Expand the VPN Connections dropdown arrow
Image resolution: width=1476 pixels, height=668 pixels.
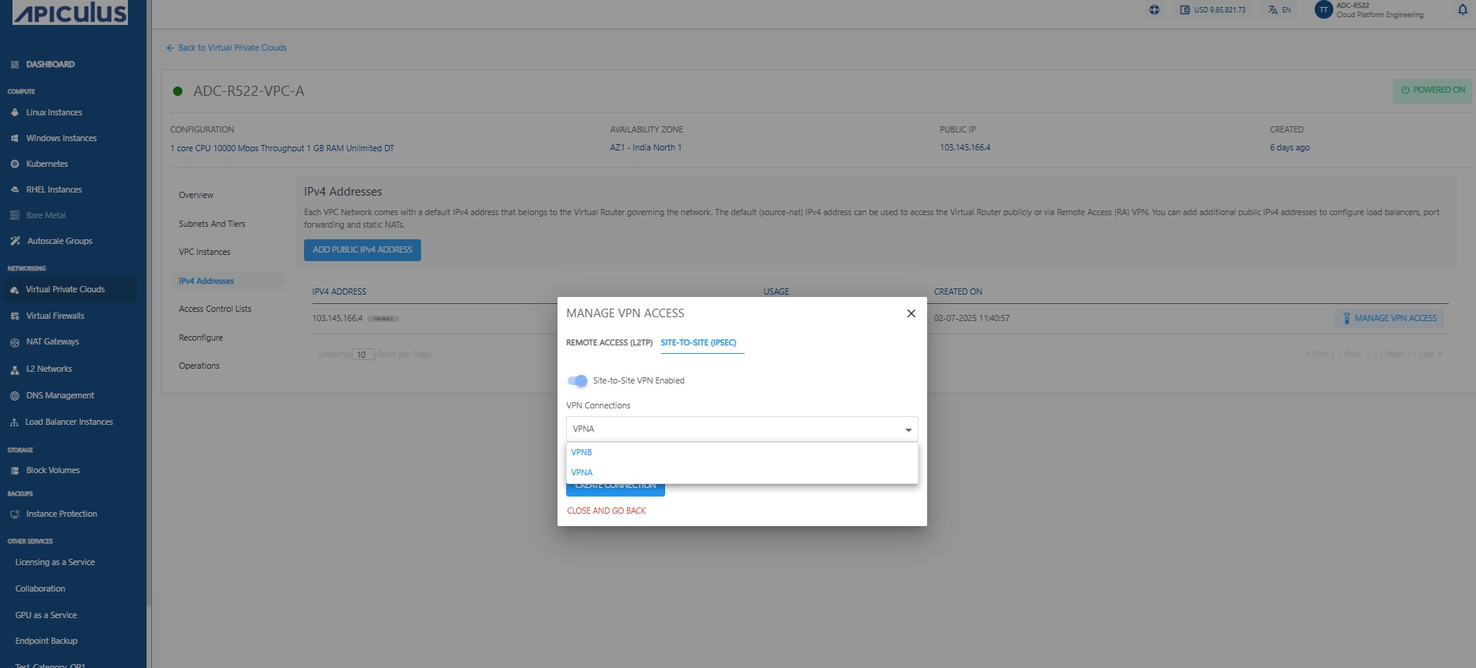(x=908, y=429)
